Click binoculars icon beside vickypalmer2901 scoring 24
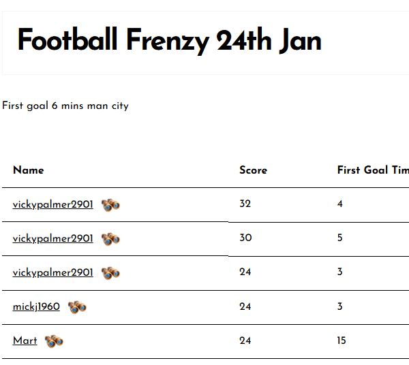409x365 pixels. 110,273
